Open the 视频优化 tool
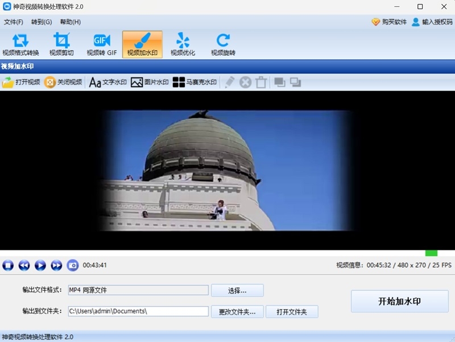This screenshot has height=342, width=455. pyautogui.click(x=183, y=44)
